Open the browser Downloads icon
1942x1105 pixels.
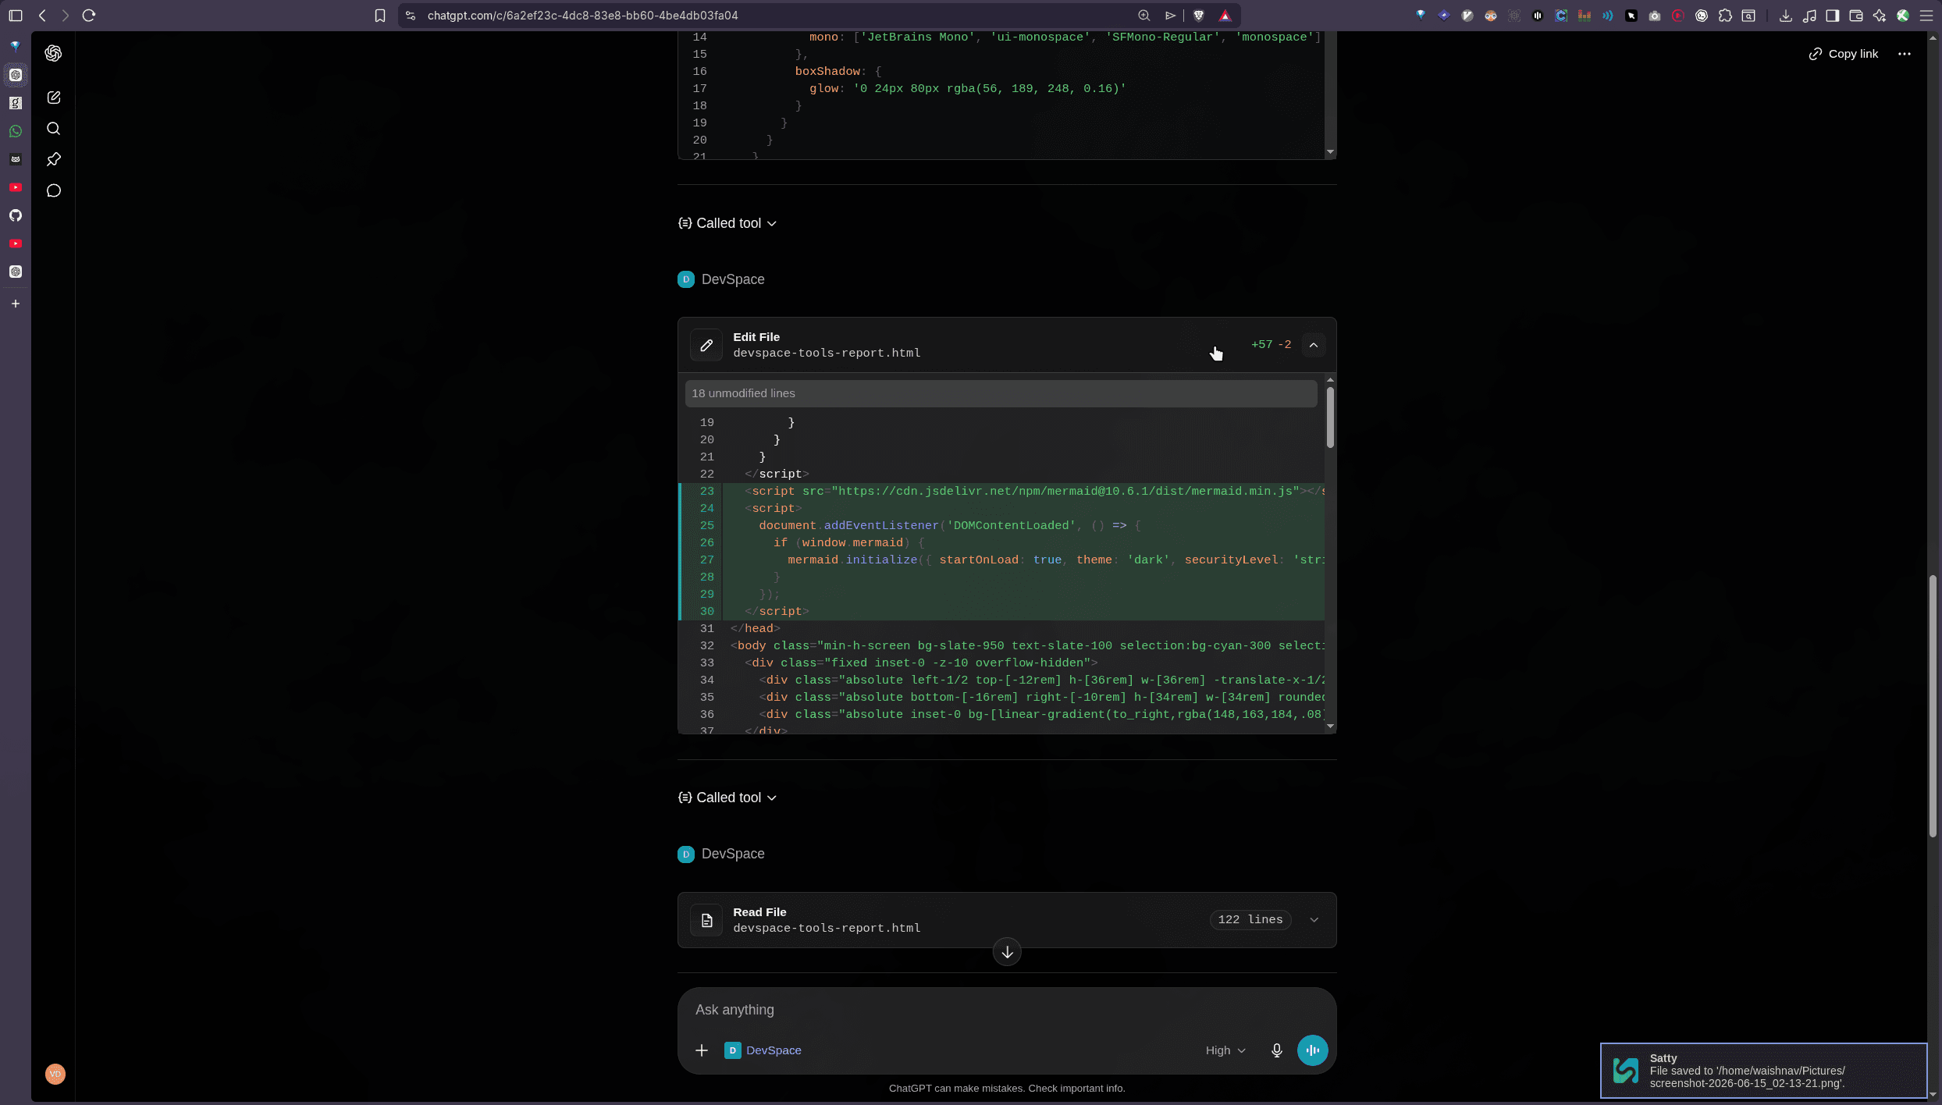pos(1786,16)
